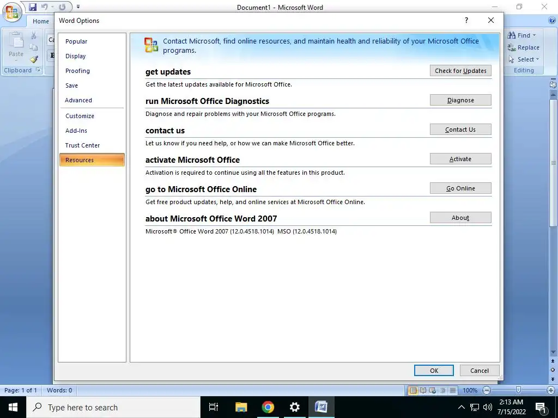Click the Find binoculars button in Editing
The height and width of the screenshot is (418, 558).
pos(519,35)
